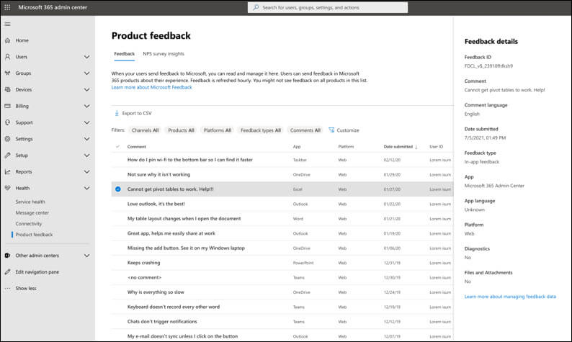Open Message center in Health menu
This screenshot has width=572, height=342.
click(32, 212)
